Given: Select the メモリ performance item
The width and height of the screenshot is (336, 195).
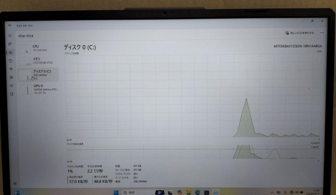Looking at the screenshot, I should click(x=38, y=61).
